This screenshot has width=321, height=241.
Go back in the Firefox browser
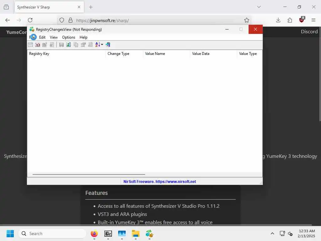(8, 20)
